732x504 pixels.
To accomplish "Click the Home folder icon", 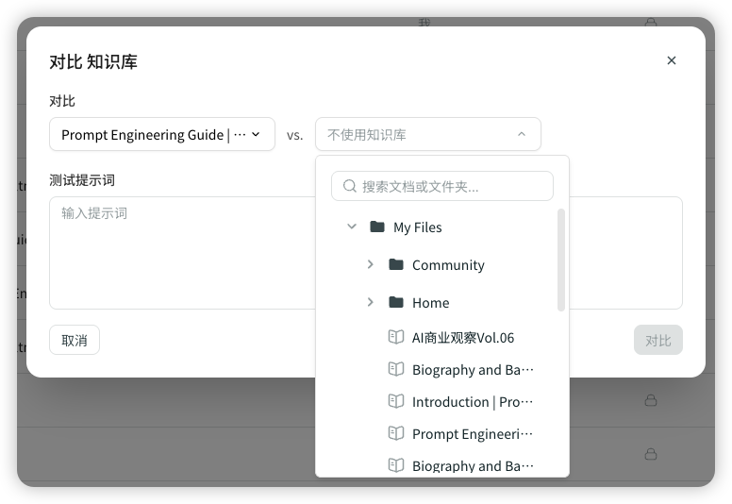I will 396,302.
